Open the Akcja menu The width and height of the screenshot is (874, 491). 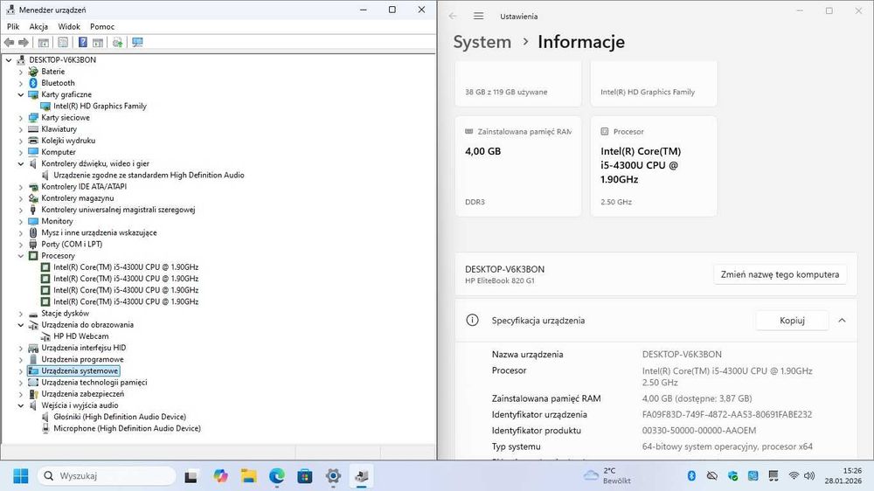click(38, 26)
